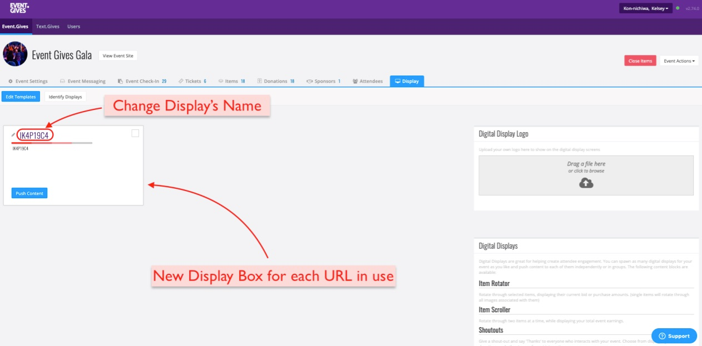Viewport: 702px width, 346px height.
Task: Click the cloud upload icon in logo dropzone
Action: point(586,183)
